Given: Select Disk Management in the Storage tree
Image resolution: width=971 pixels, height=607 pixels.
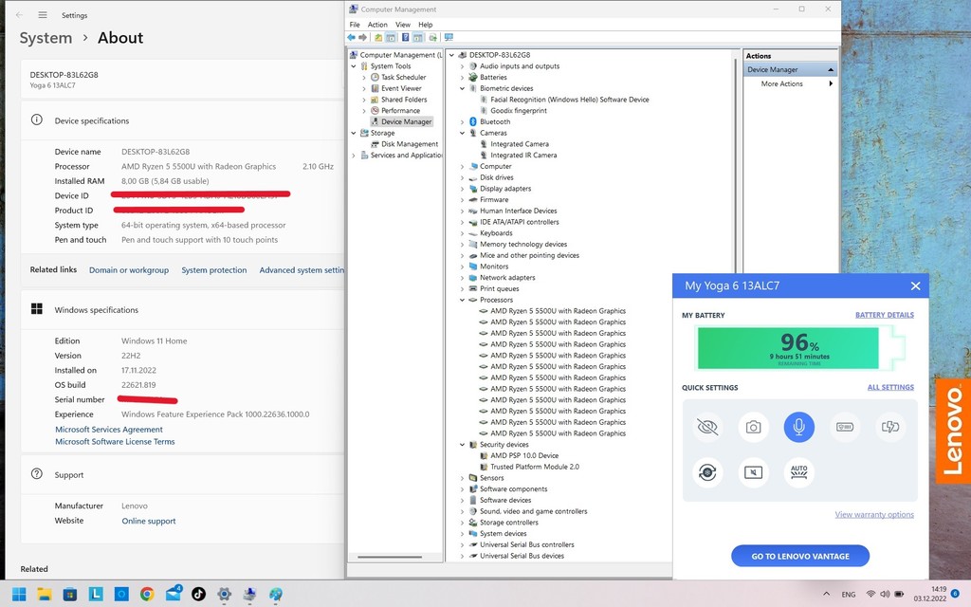Looking at the screenshot, I should pos(410,144).
